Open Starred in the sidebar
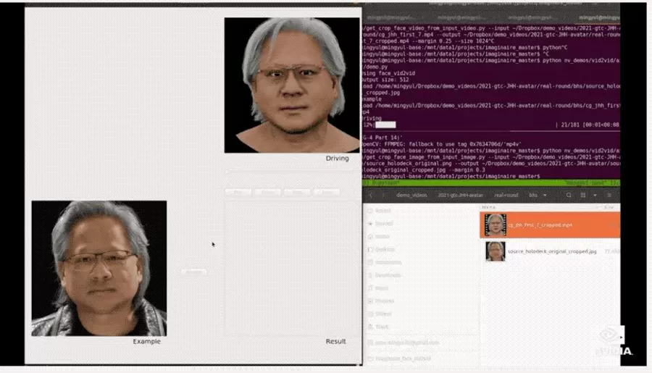Screen dimensions: 652x373 tap(380, 224)
